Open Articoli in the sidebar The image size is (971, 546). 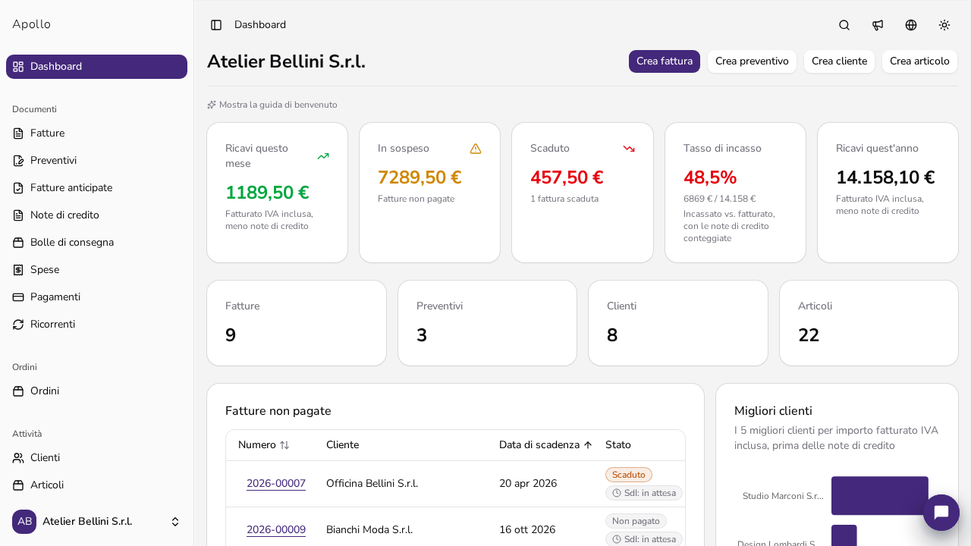pyautogui.click(x=96, y=485)
